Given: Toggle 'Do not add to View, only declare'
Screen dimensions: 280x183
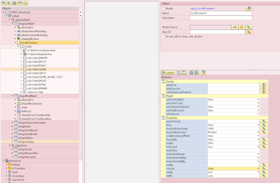Looking at the screenshot, I should coord(163,37).
